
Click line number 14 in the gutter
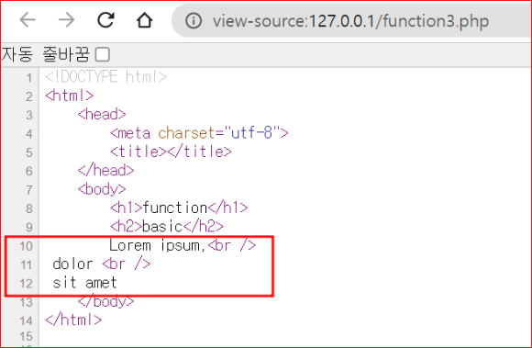pos(26,320)
